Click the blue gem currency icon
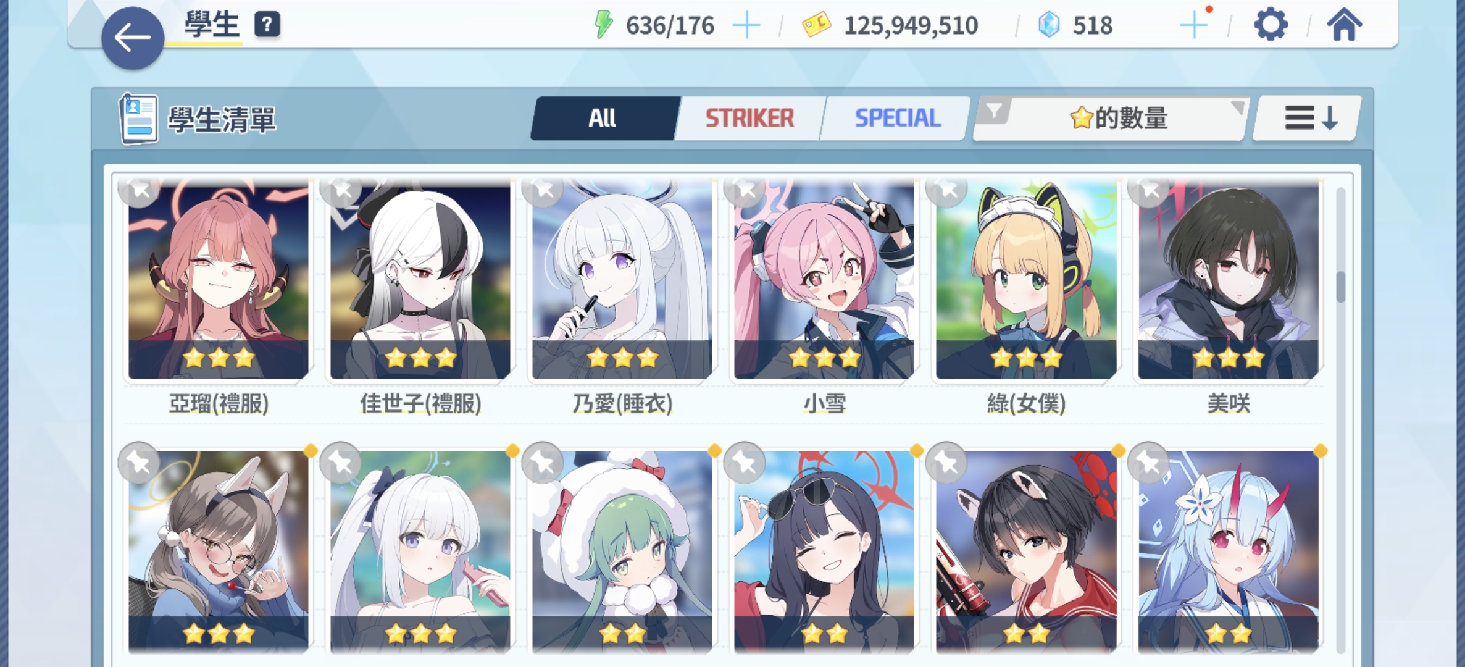This screenshot has height=667, width=1465. tap(1049, 25)
